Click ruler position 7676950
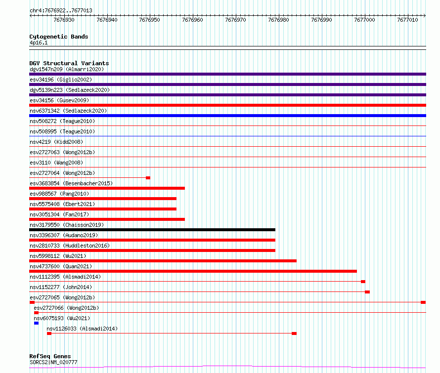The image size is (440, 373). pos(150,20)
